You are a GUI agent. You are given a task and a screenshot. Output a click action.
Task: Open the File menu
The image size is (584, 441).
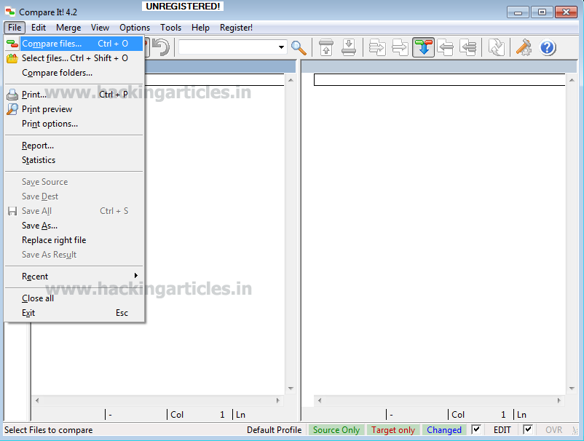coord(15,28)
